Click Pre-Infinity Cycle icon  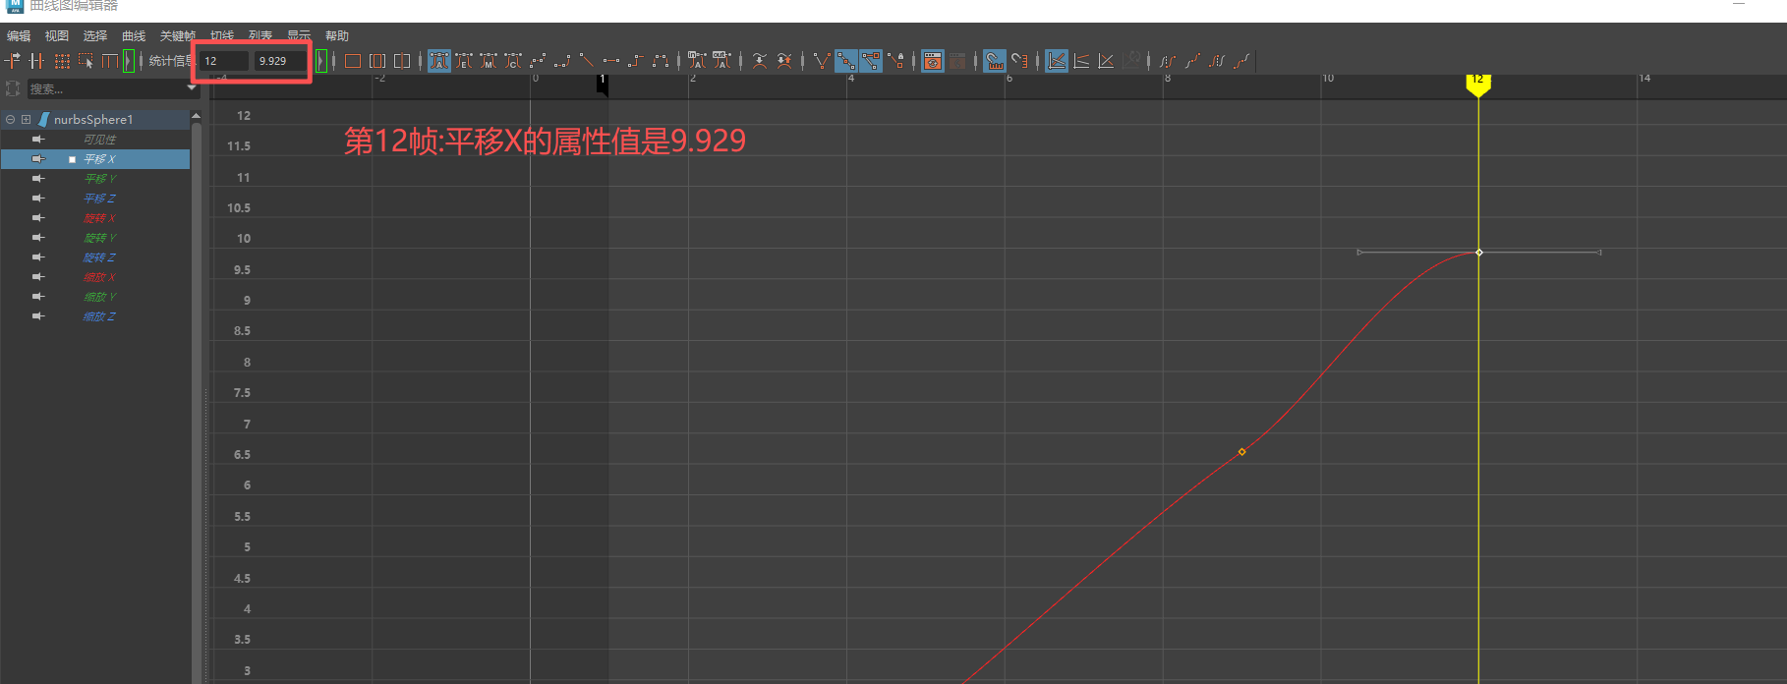click(1167, 61)
